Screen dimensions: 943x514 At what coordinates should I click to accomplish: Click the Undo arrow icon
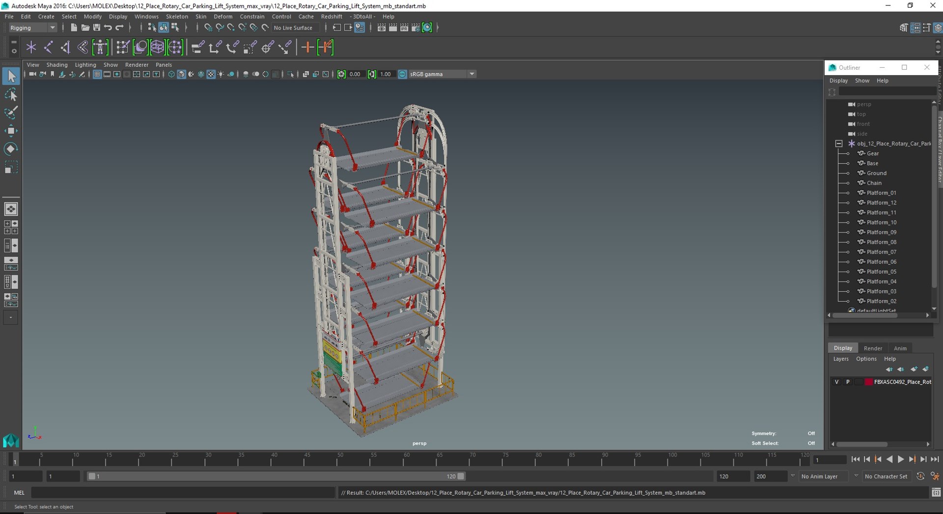[108, 28]
